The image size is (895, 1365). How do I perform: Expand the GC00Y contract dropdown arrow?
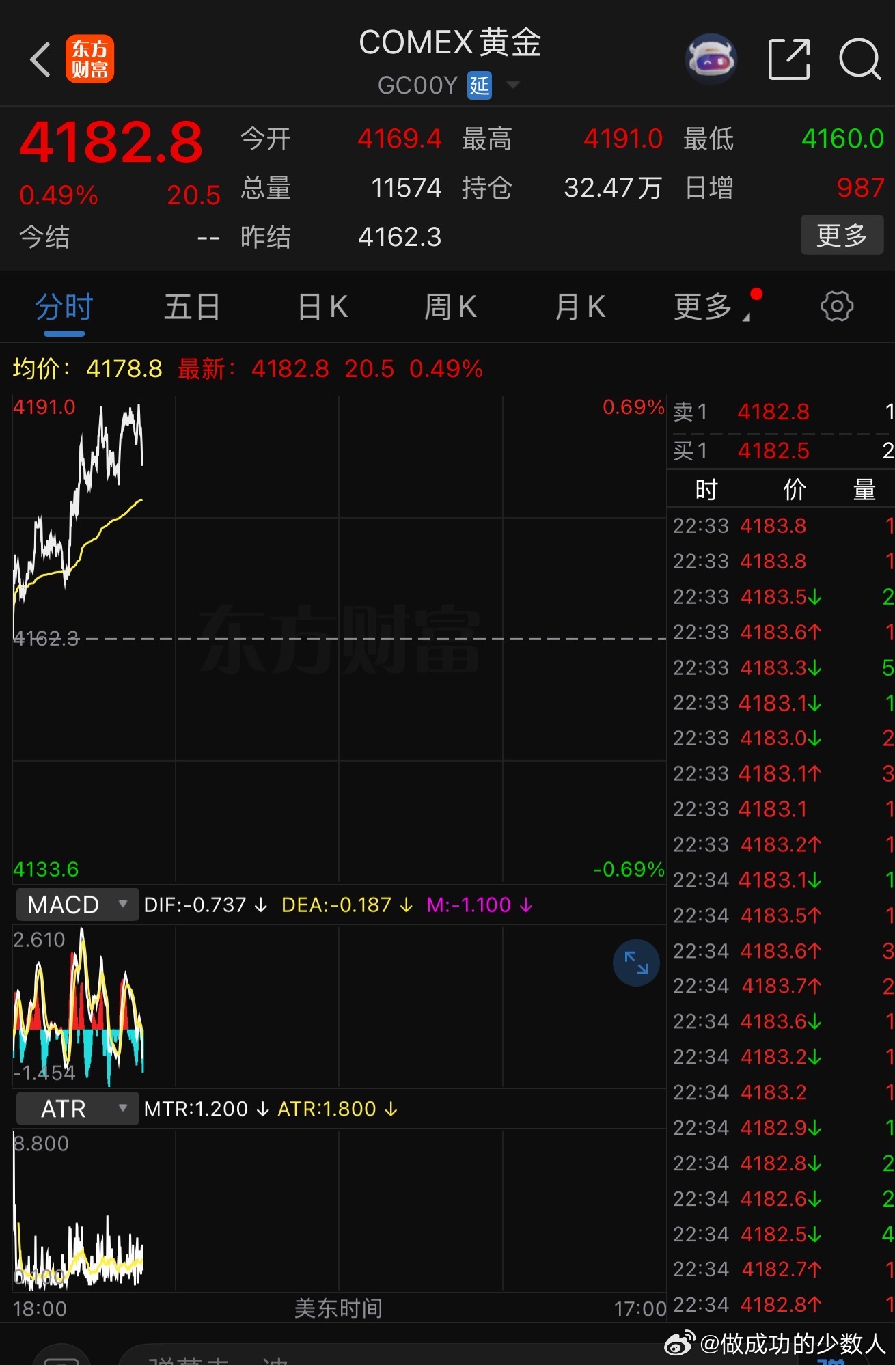tap(512, 85)
